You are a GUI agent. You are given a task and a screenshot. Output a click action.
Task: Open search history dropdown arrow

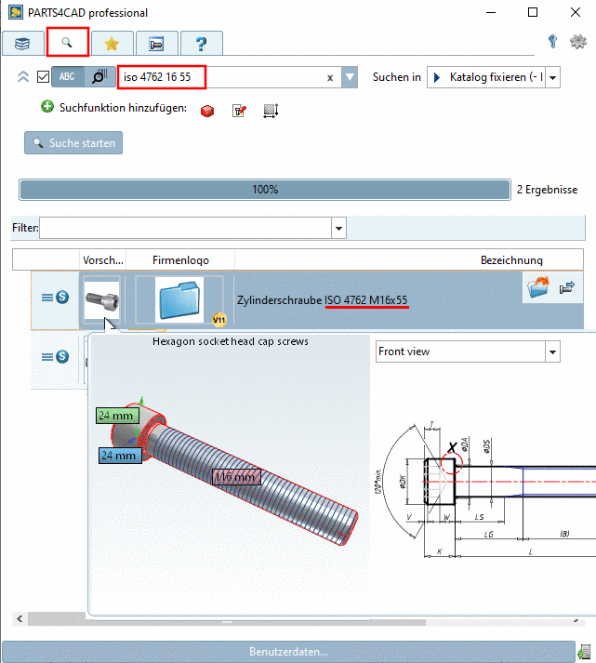coord(350,77)
